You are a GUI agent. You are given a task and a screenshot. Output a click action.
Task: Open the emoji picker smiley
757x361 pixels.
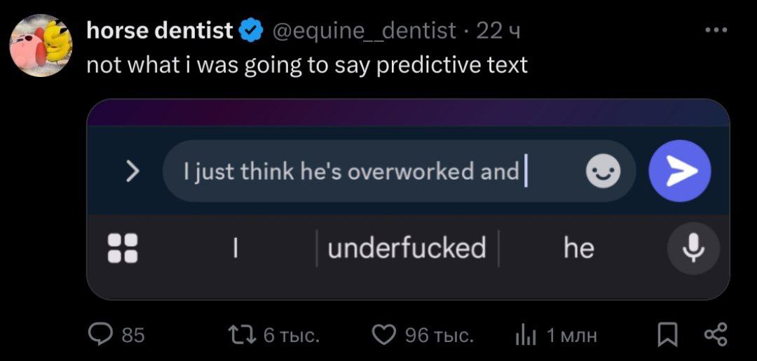point(603,172)
